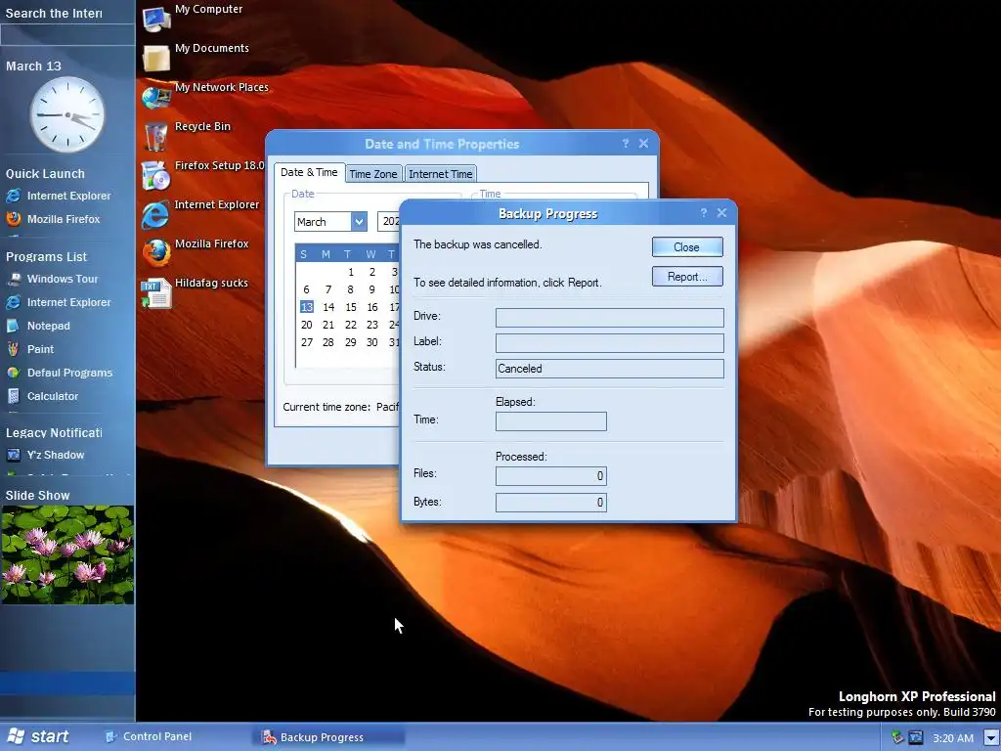
Task: Select day 16 in the calendar
Action: pyautogui.click(x=372, y=307)
